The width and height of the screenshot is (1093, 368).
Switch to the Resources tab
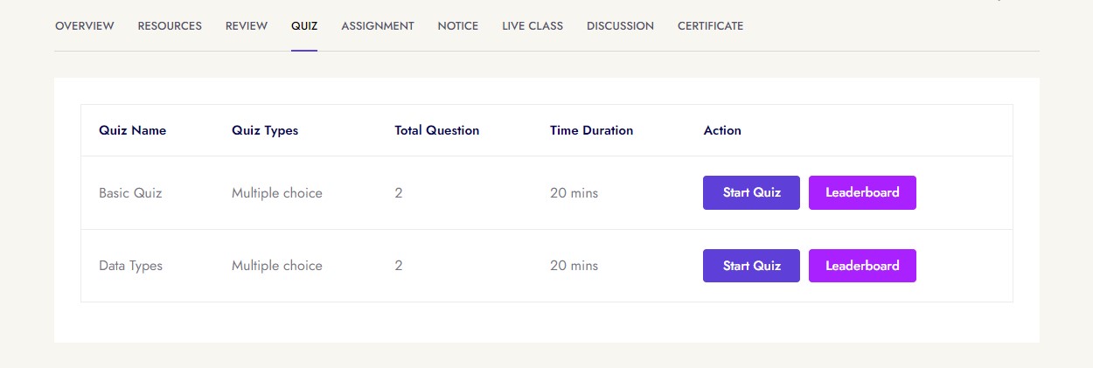click(170, 26)
